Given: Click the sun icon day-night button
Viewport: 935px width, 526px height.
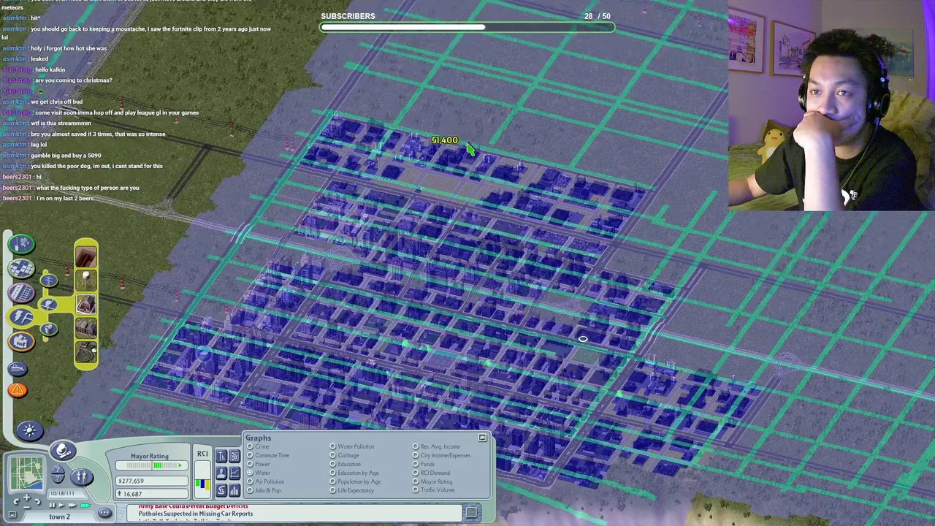Looking at the screenshot, I should point(29,430).
